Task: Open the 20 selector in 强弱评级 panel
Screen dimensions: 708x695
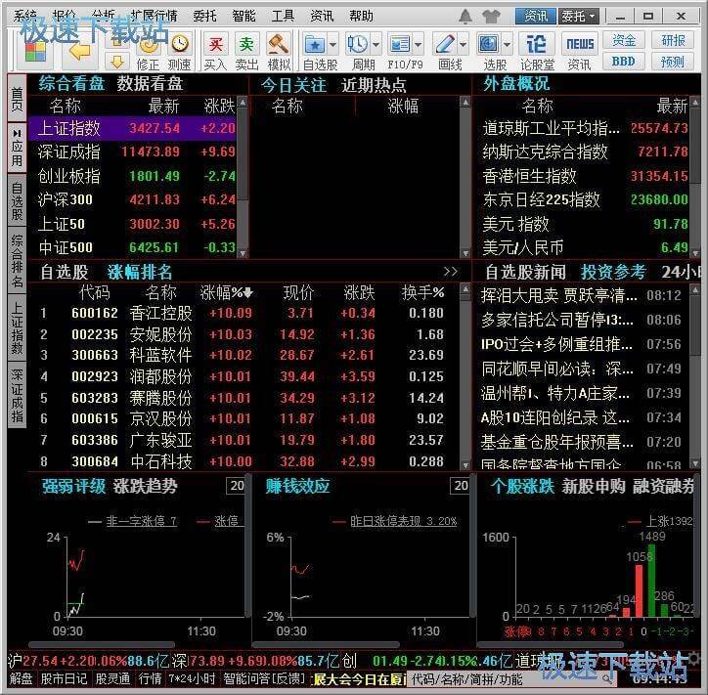Action: coord(237,486)
